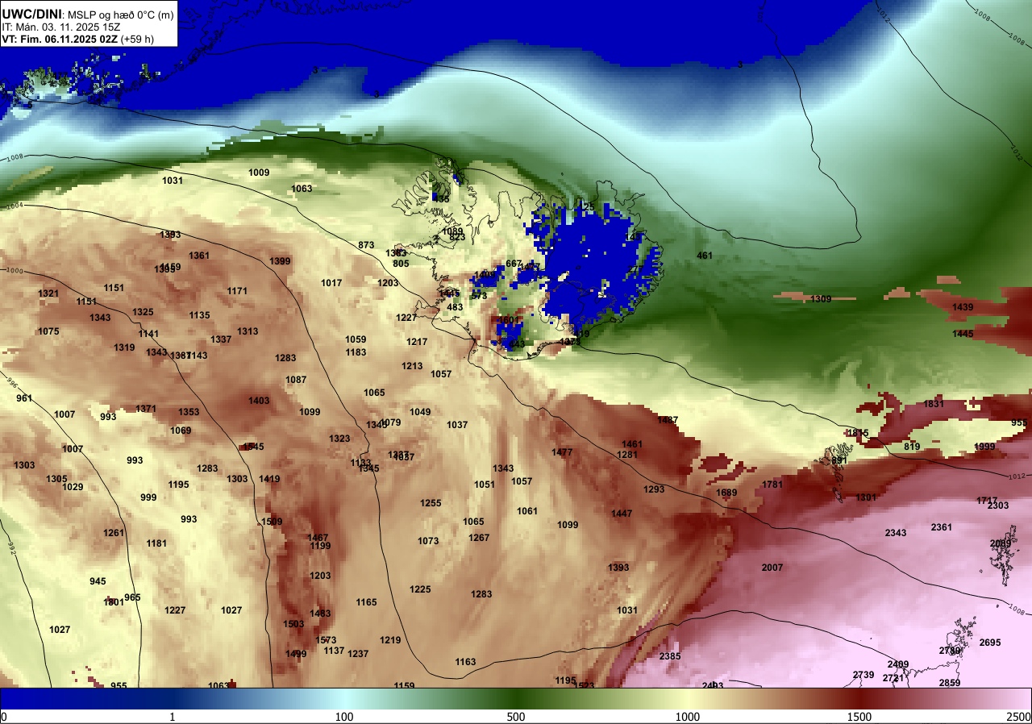Click the map value "1313"
This screenshot has width=1032, height=724.
click(248, 331)
